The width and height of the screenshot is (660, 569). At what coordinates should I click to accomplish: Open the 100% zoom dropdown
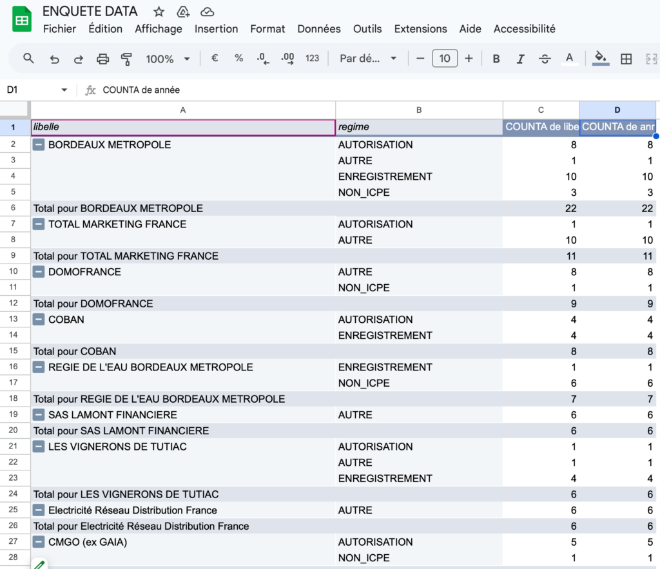tap(168, 59)
